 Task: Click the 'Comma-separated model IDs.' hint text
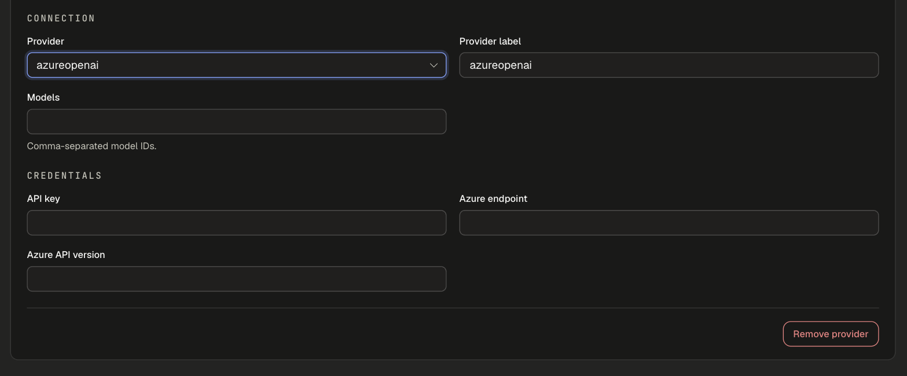tap(91, 146)
